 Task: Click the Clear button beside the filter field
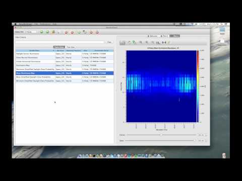(109, 42)
